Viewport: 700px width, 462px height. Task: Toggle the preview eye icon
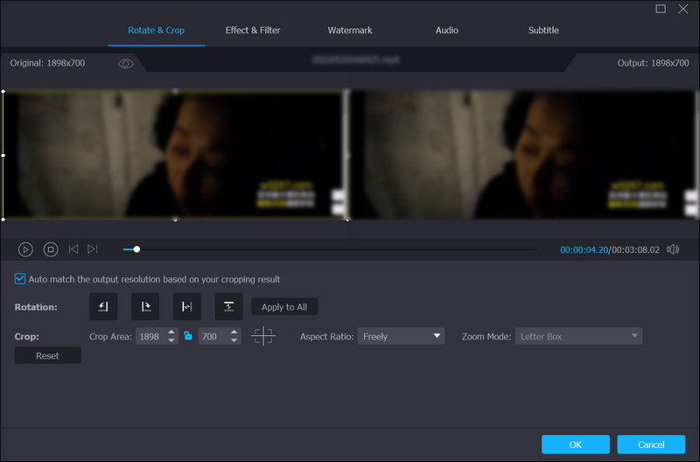coord(126,64)
